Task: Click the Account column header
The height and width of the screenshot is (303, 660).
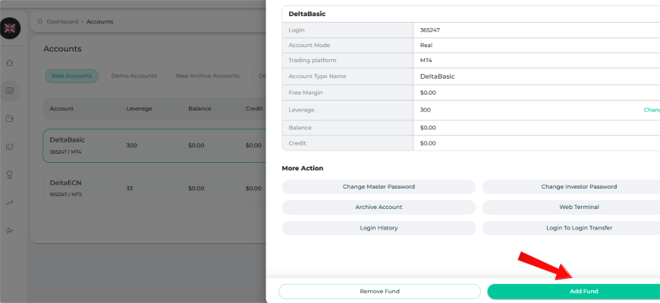Action: point(61,108)
